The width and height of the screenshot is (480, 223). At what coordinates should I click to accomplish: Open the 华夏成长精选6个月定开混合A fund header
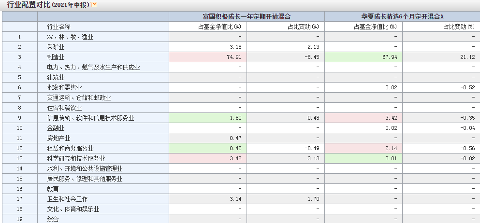coord(402,16)
